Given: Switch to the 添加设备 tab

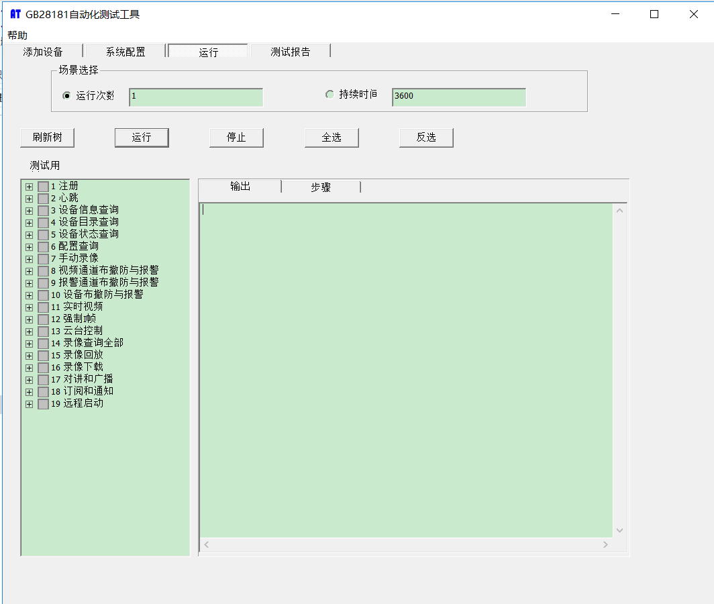Looking at the screenshot, I should (43, 52).
